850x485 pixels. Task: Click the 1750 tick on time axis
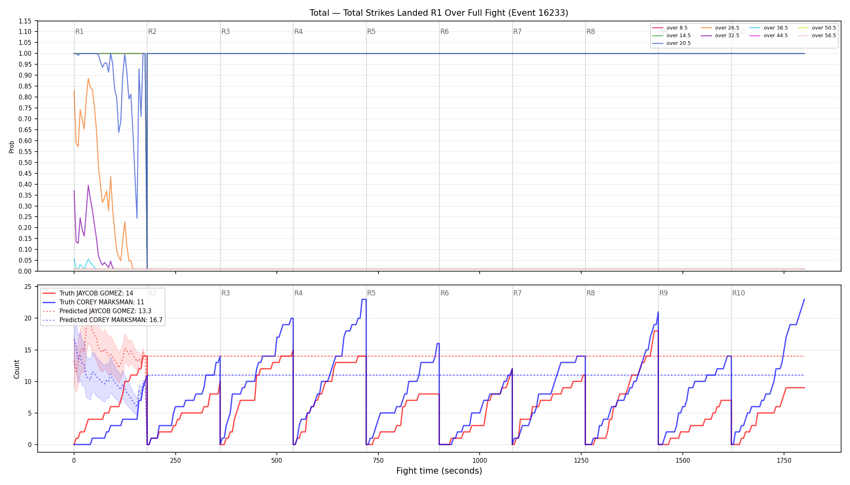[784, 460]
